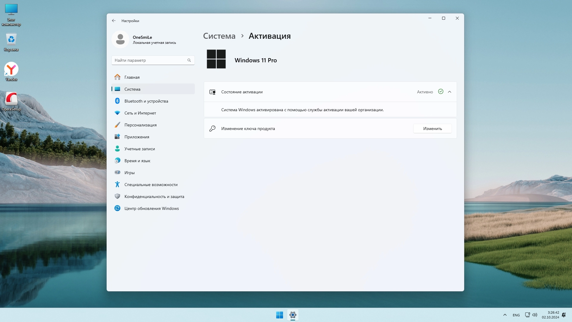Open Windows Update center
The image size is (572, 322).
tap(151, 208)
